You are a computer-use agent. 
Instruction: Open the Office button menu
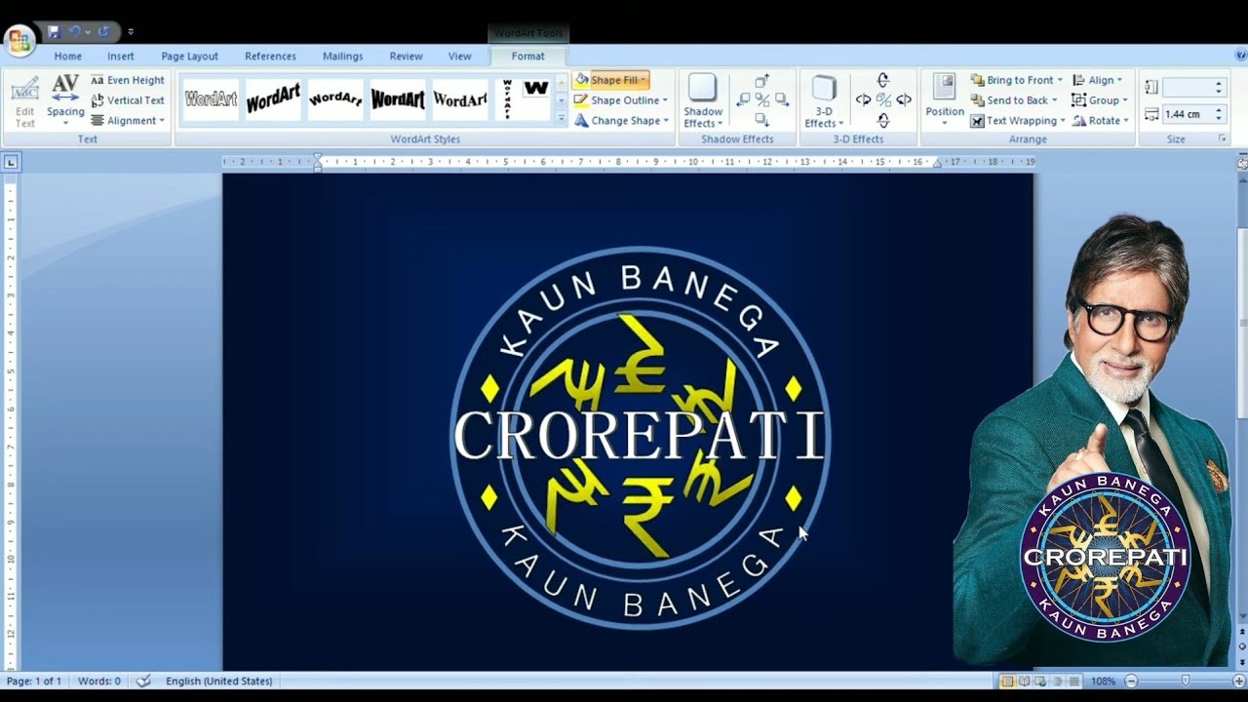coord(19,40)
